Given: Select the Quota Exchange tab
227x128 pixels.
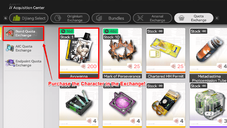Looking at the screenshot, I should coord(194,18).
